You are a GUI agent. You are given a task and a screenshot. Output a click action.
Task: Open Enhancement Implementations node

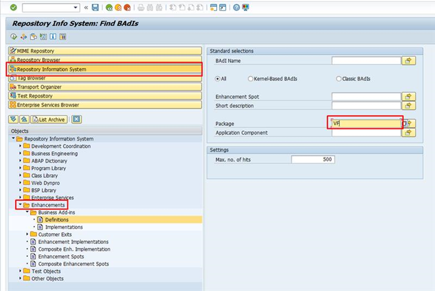[73, 241]
